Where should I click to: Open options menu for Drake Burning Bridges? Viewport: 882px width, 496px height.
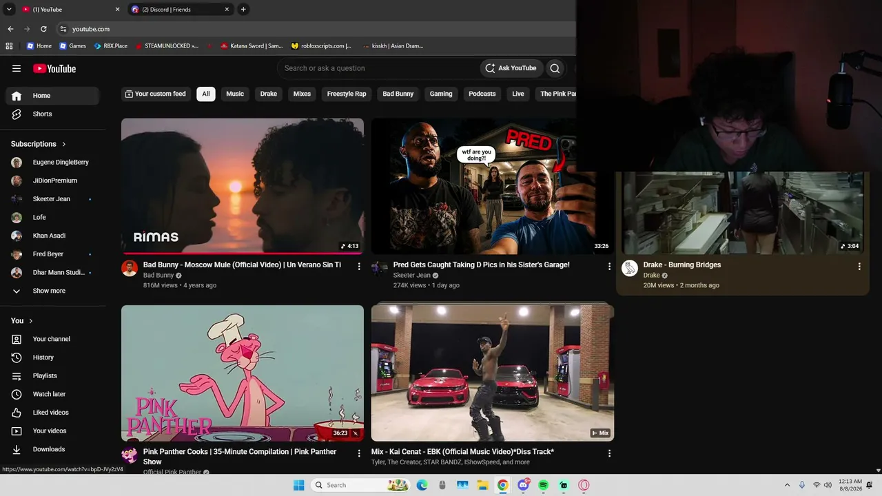click(859, 266)
